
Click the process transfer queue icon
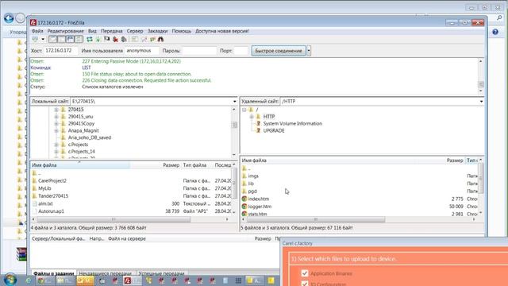click(x=98, y=39)
